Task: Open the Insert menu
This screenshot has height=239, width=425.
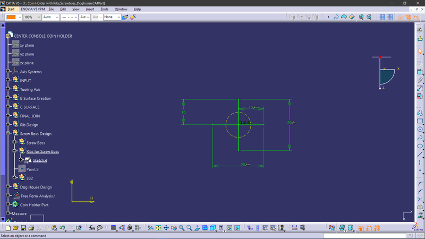Action: click(x=90, y=9)
